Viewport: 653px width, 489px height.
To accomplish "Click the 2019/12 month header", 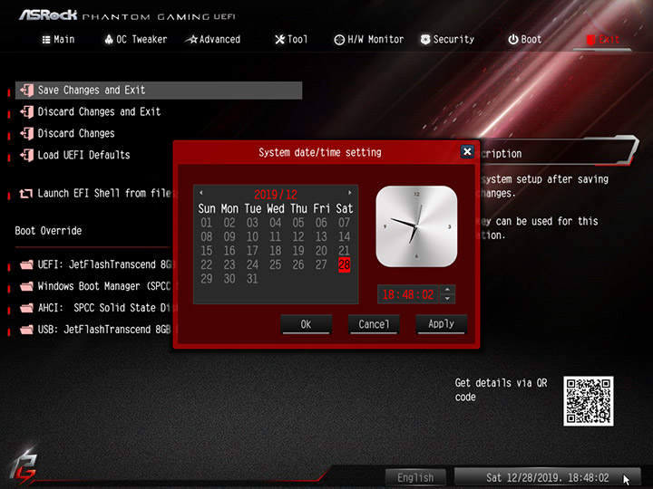I will click(276, 194).
